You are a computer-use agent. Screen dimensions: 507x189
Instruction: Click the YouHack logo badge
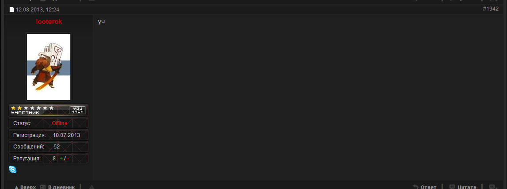[77, 110]
